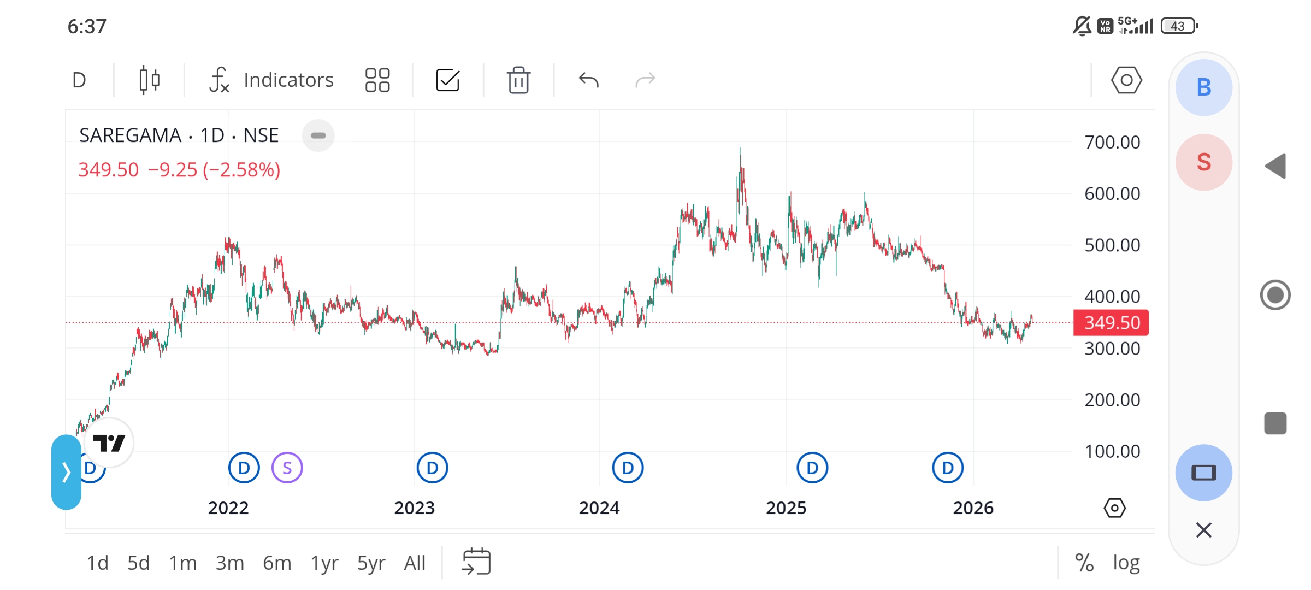Viewport: 1311px width, 590px height.
Task: Open the go-to-date calendar icon
Action: (476, 562)
